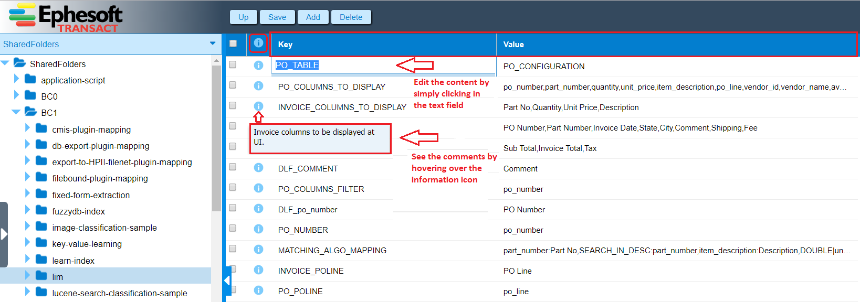The width and height of the screenshot is (860, 302).
Task: Click info icon for MATCHING_ALGO_MAPPING row
Action: pyautogui.click(x=258, y=249)
